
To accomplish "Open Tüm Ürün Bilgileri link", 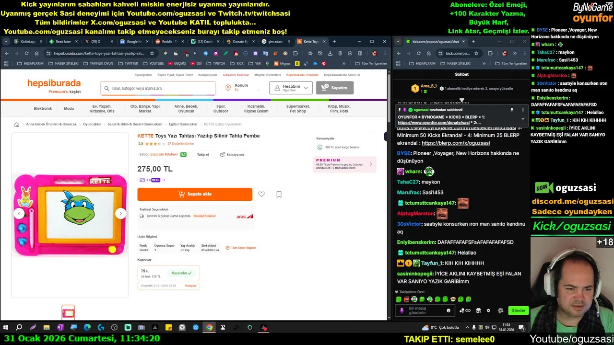I will (x=241, y=248).
